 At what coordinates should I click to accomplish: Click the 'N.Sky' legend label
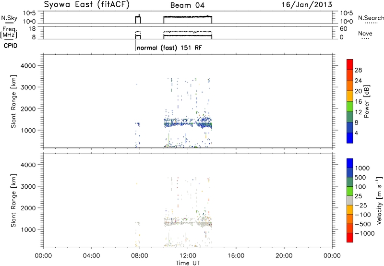pos(9,18)
